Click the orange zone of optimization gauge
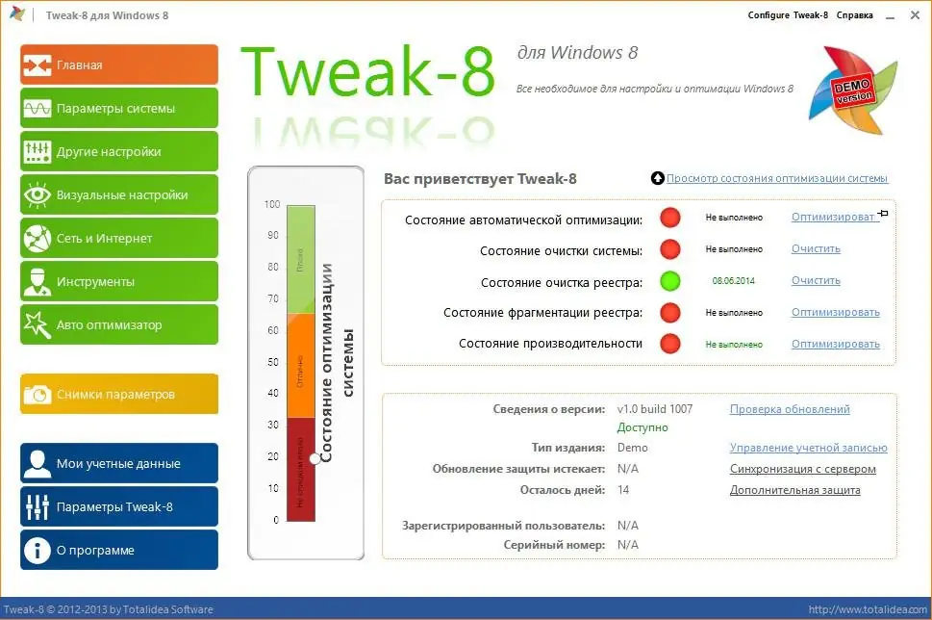The height and width of the screenshot is (620, 932). click(x=301, y=365)
